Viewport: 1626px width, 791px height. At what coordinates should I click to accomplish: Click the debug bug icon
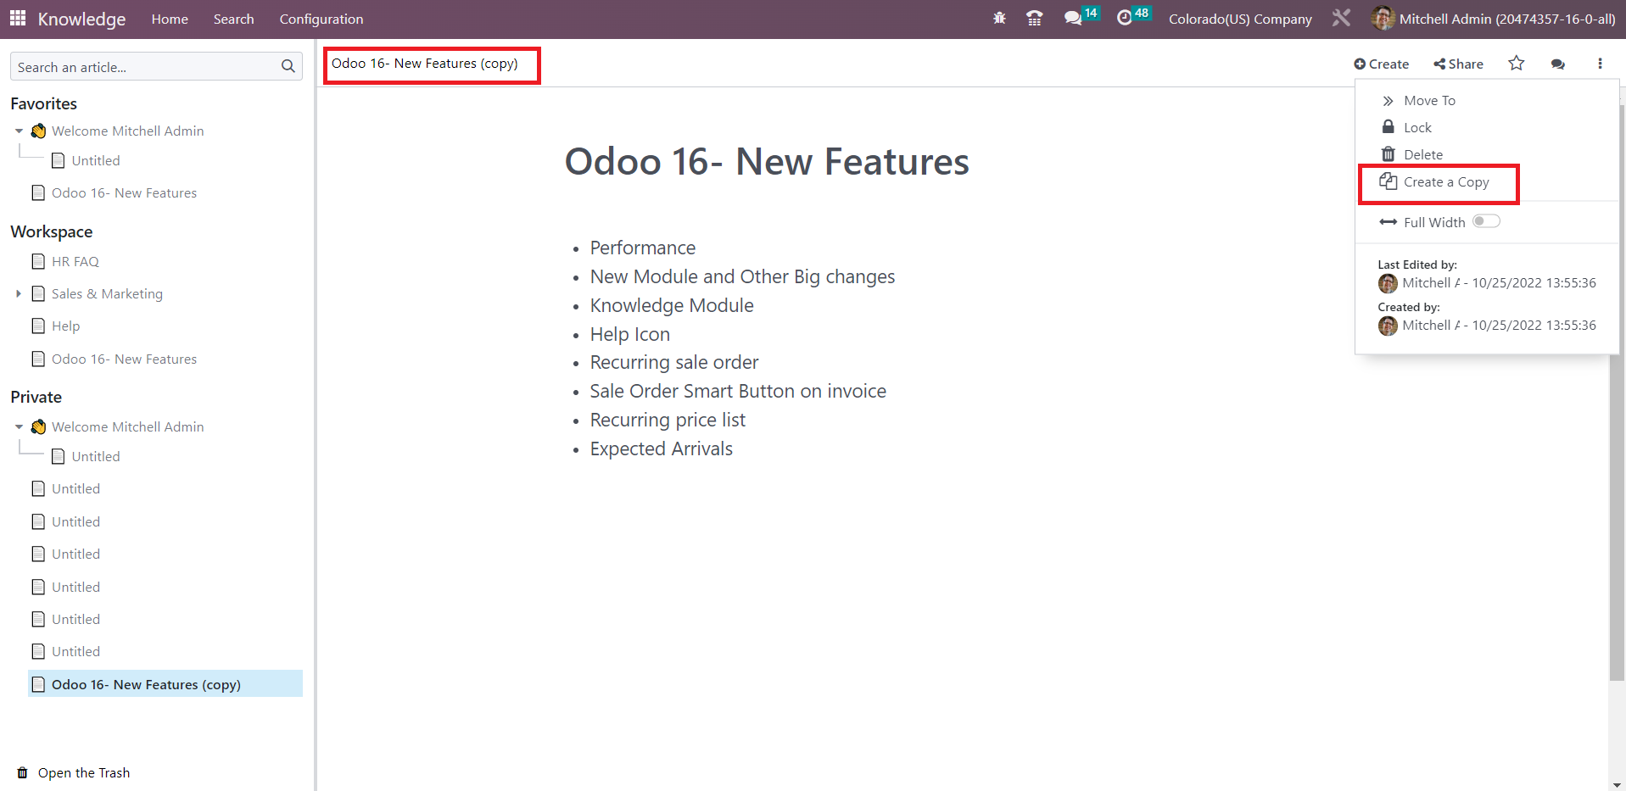[x=999, y=18]
